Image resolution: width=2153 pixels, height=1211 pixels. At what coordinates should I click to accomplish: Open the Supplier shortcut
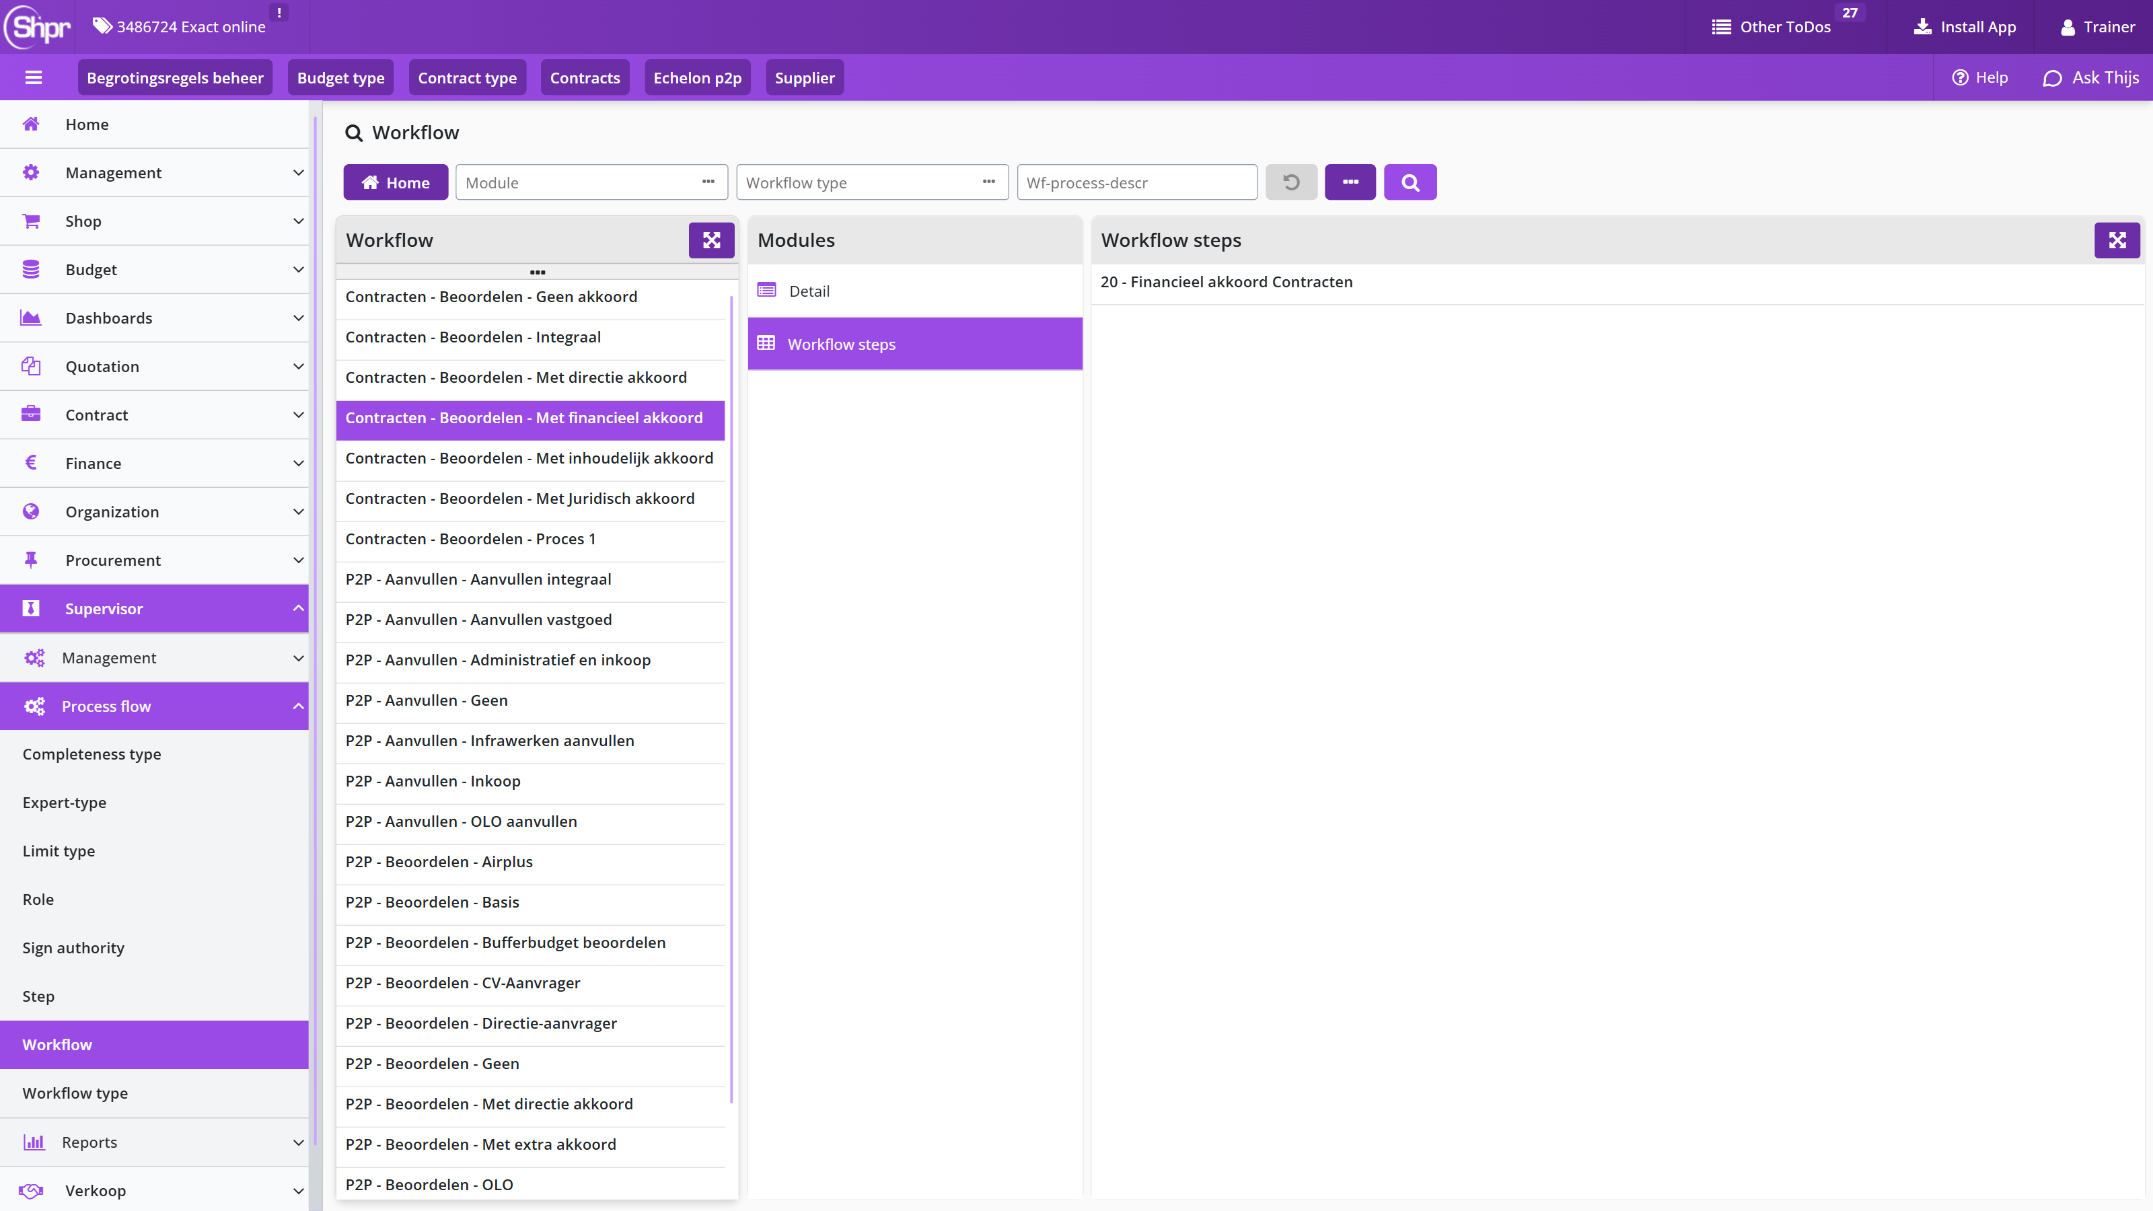[x=804, y=78]
